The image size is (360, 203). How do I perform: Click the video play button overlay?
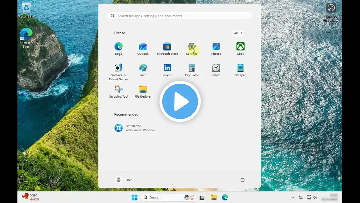[x=180, y=101]
